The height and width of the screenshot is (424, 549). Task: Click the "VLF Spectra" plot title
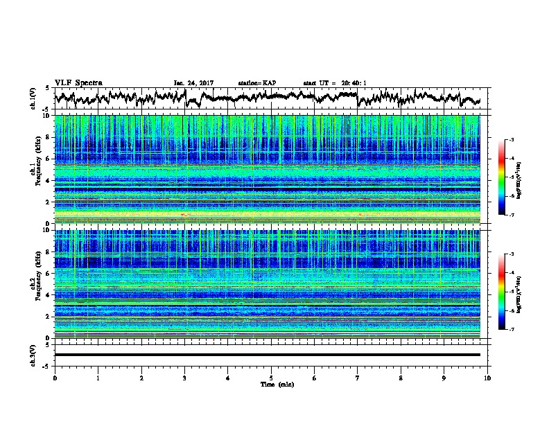click(x=78, y=83)
